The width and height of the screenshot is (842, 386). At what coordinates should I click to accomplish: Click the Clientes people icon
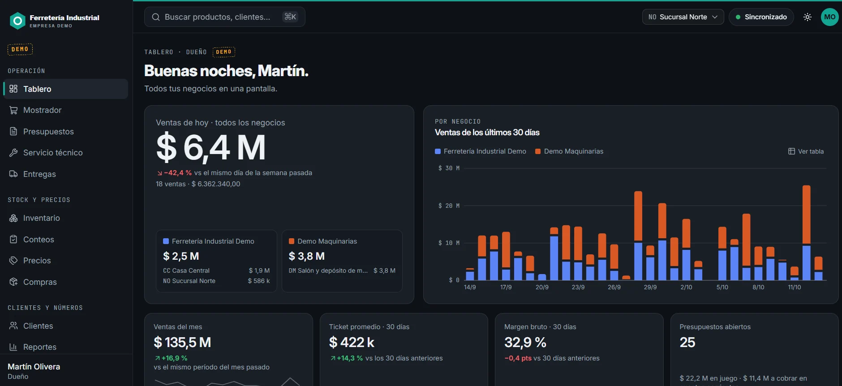[x=13, y=326]
